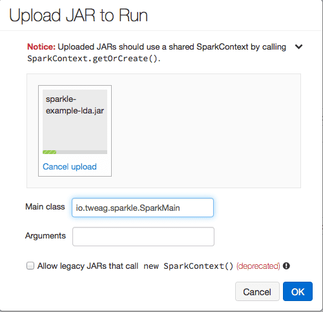Focus the Main class input field
Viewport: 323px width, 312px height.
tap(143, 208)
